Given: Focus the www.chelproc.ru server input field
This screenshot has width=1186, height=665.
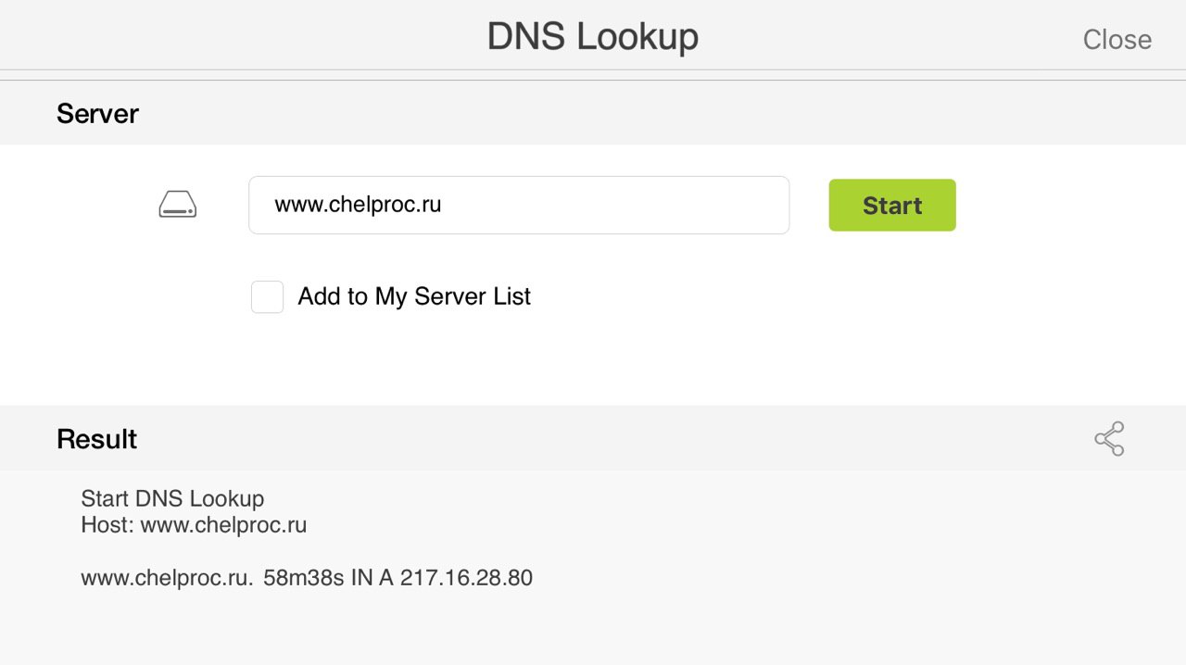Looking at the screenshot, I should pos(519,205).
